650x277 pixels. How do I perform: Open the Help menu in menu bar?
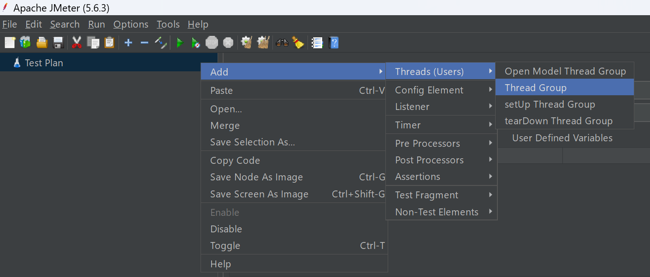pyautogui.click(x=198, y=24)
